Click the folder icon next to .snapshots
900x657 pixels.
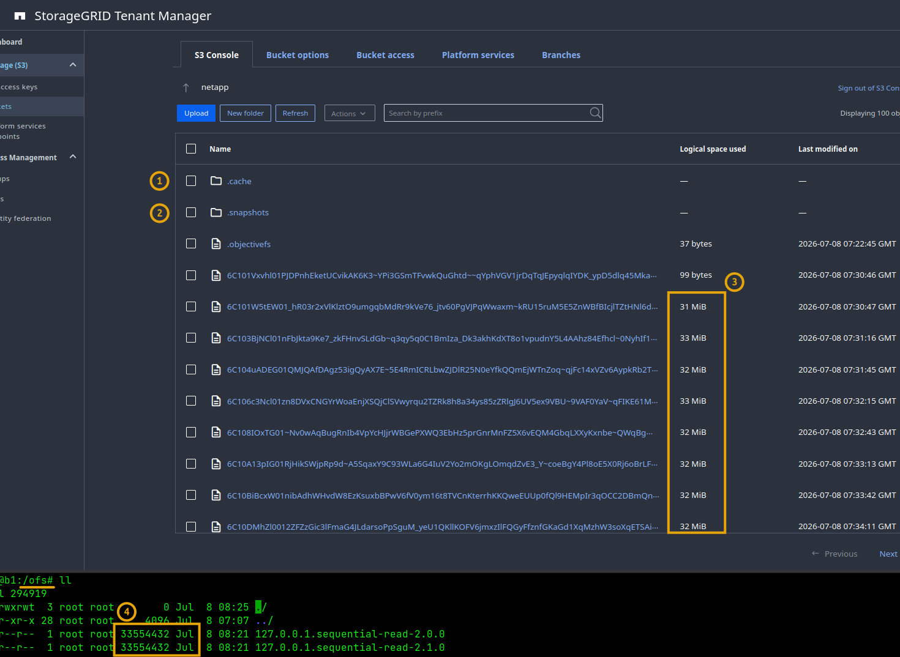coord(216,212)
